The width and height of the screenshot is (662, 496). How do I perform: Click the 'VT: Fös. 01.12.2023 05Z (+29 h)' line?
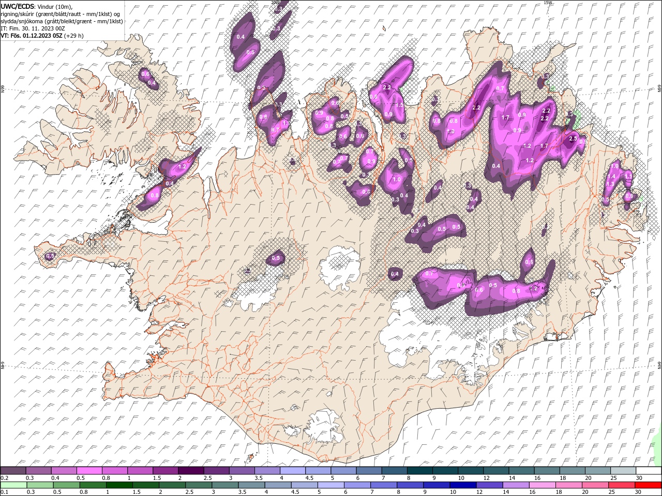42,36
